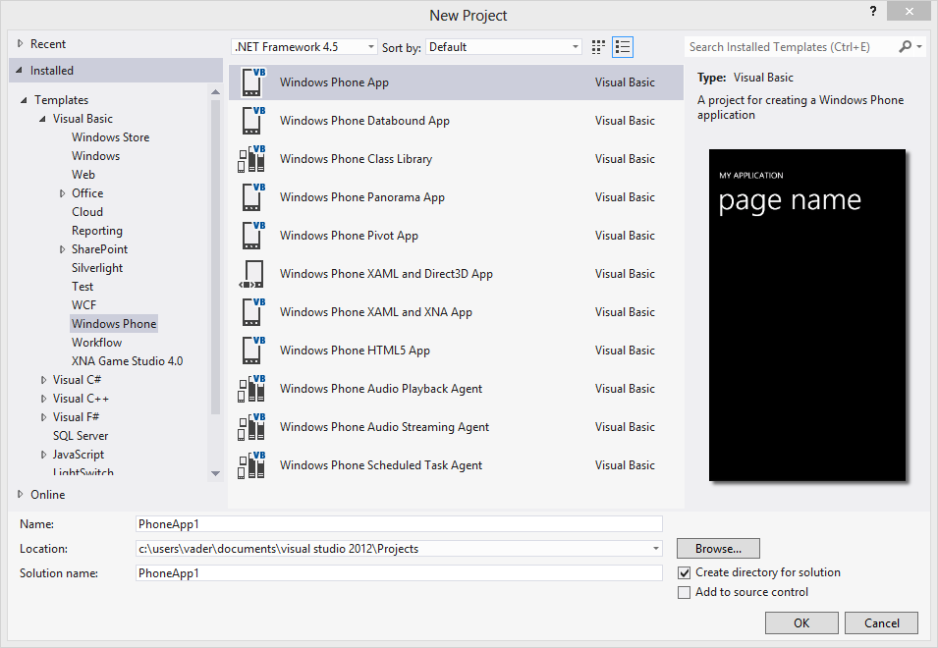
Task: Collapse the Templates tree node
Action: click(x=24, y=100)
